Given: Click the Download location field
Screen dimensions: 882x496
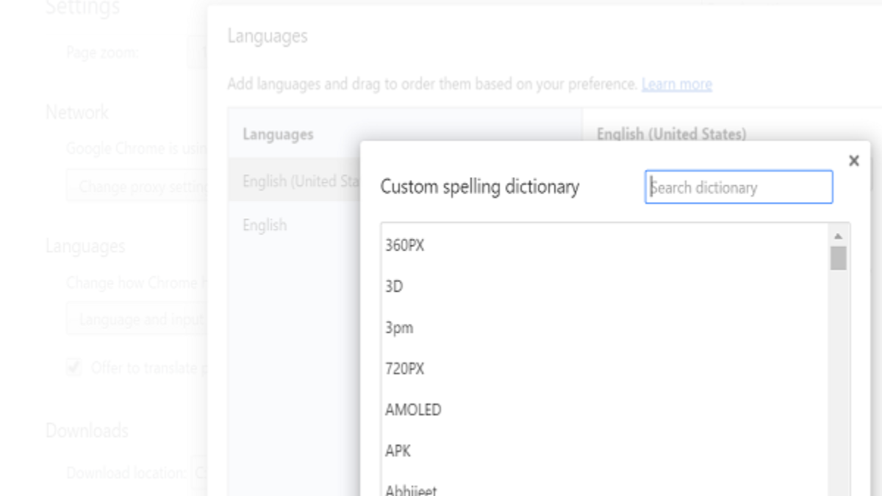Looking at the screenshot, I should point(200,472).
